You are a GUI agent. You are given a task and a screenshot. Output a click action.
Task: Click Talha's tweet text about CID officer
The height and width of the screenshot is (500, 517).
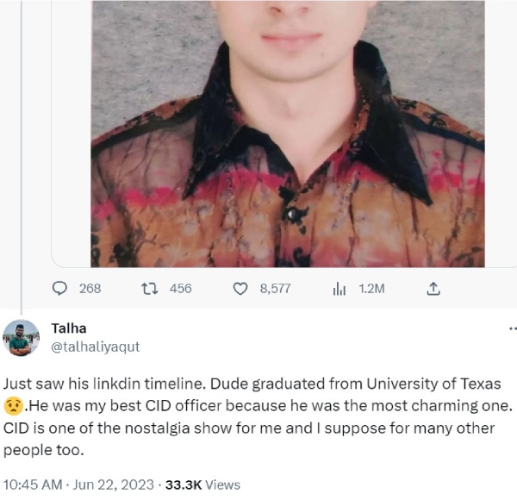coord(258,417)
